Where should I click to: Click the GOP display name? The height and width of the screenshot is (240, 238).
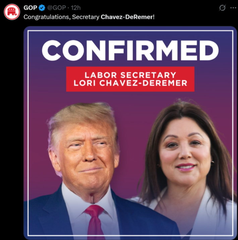30,8
